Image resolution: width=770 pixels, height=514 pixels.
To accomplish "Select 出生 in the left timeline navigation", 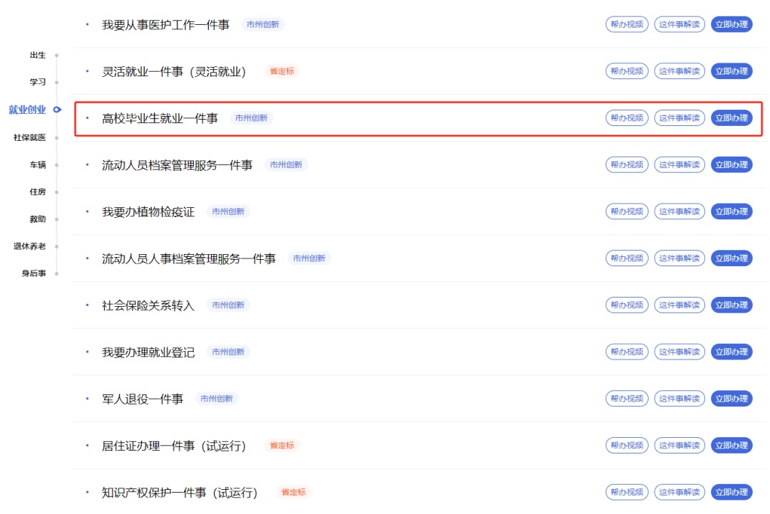I will [38, 56].
